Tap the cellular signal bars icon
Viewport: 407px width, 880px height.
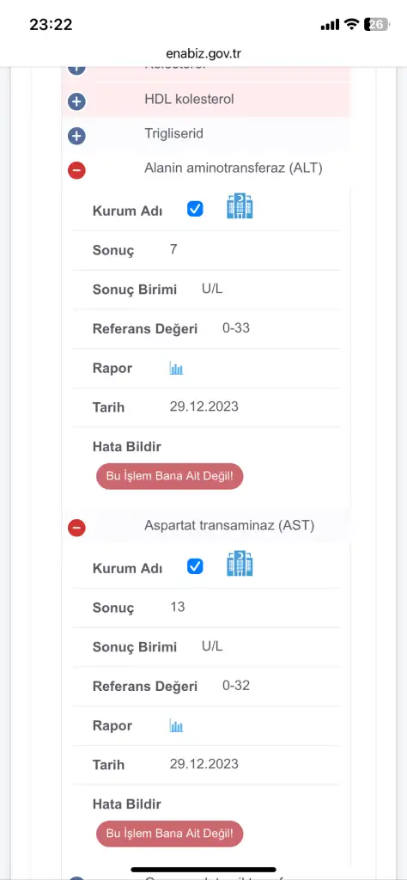[x=331, y=24]
